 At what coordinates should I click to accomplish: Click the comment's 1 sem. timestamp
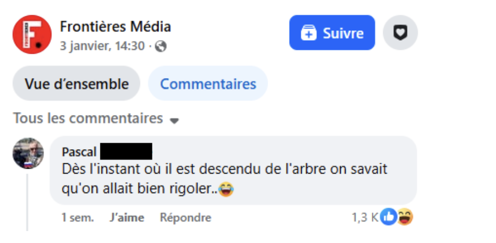(x=78, y=218)
